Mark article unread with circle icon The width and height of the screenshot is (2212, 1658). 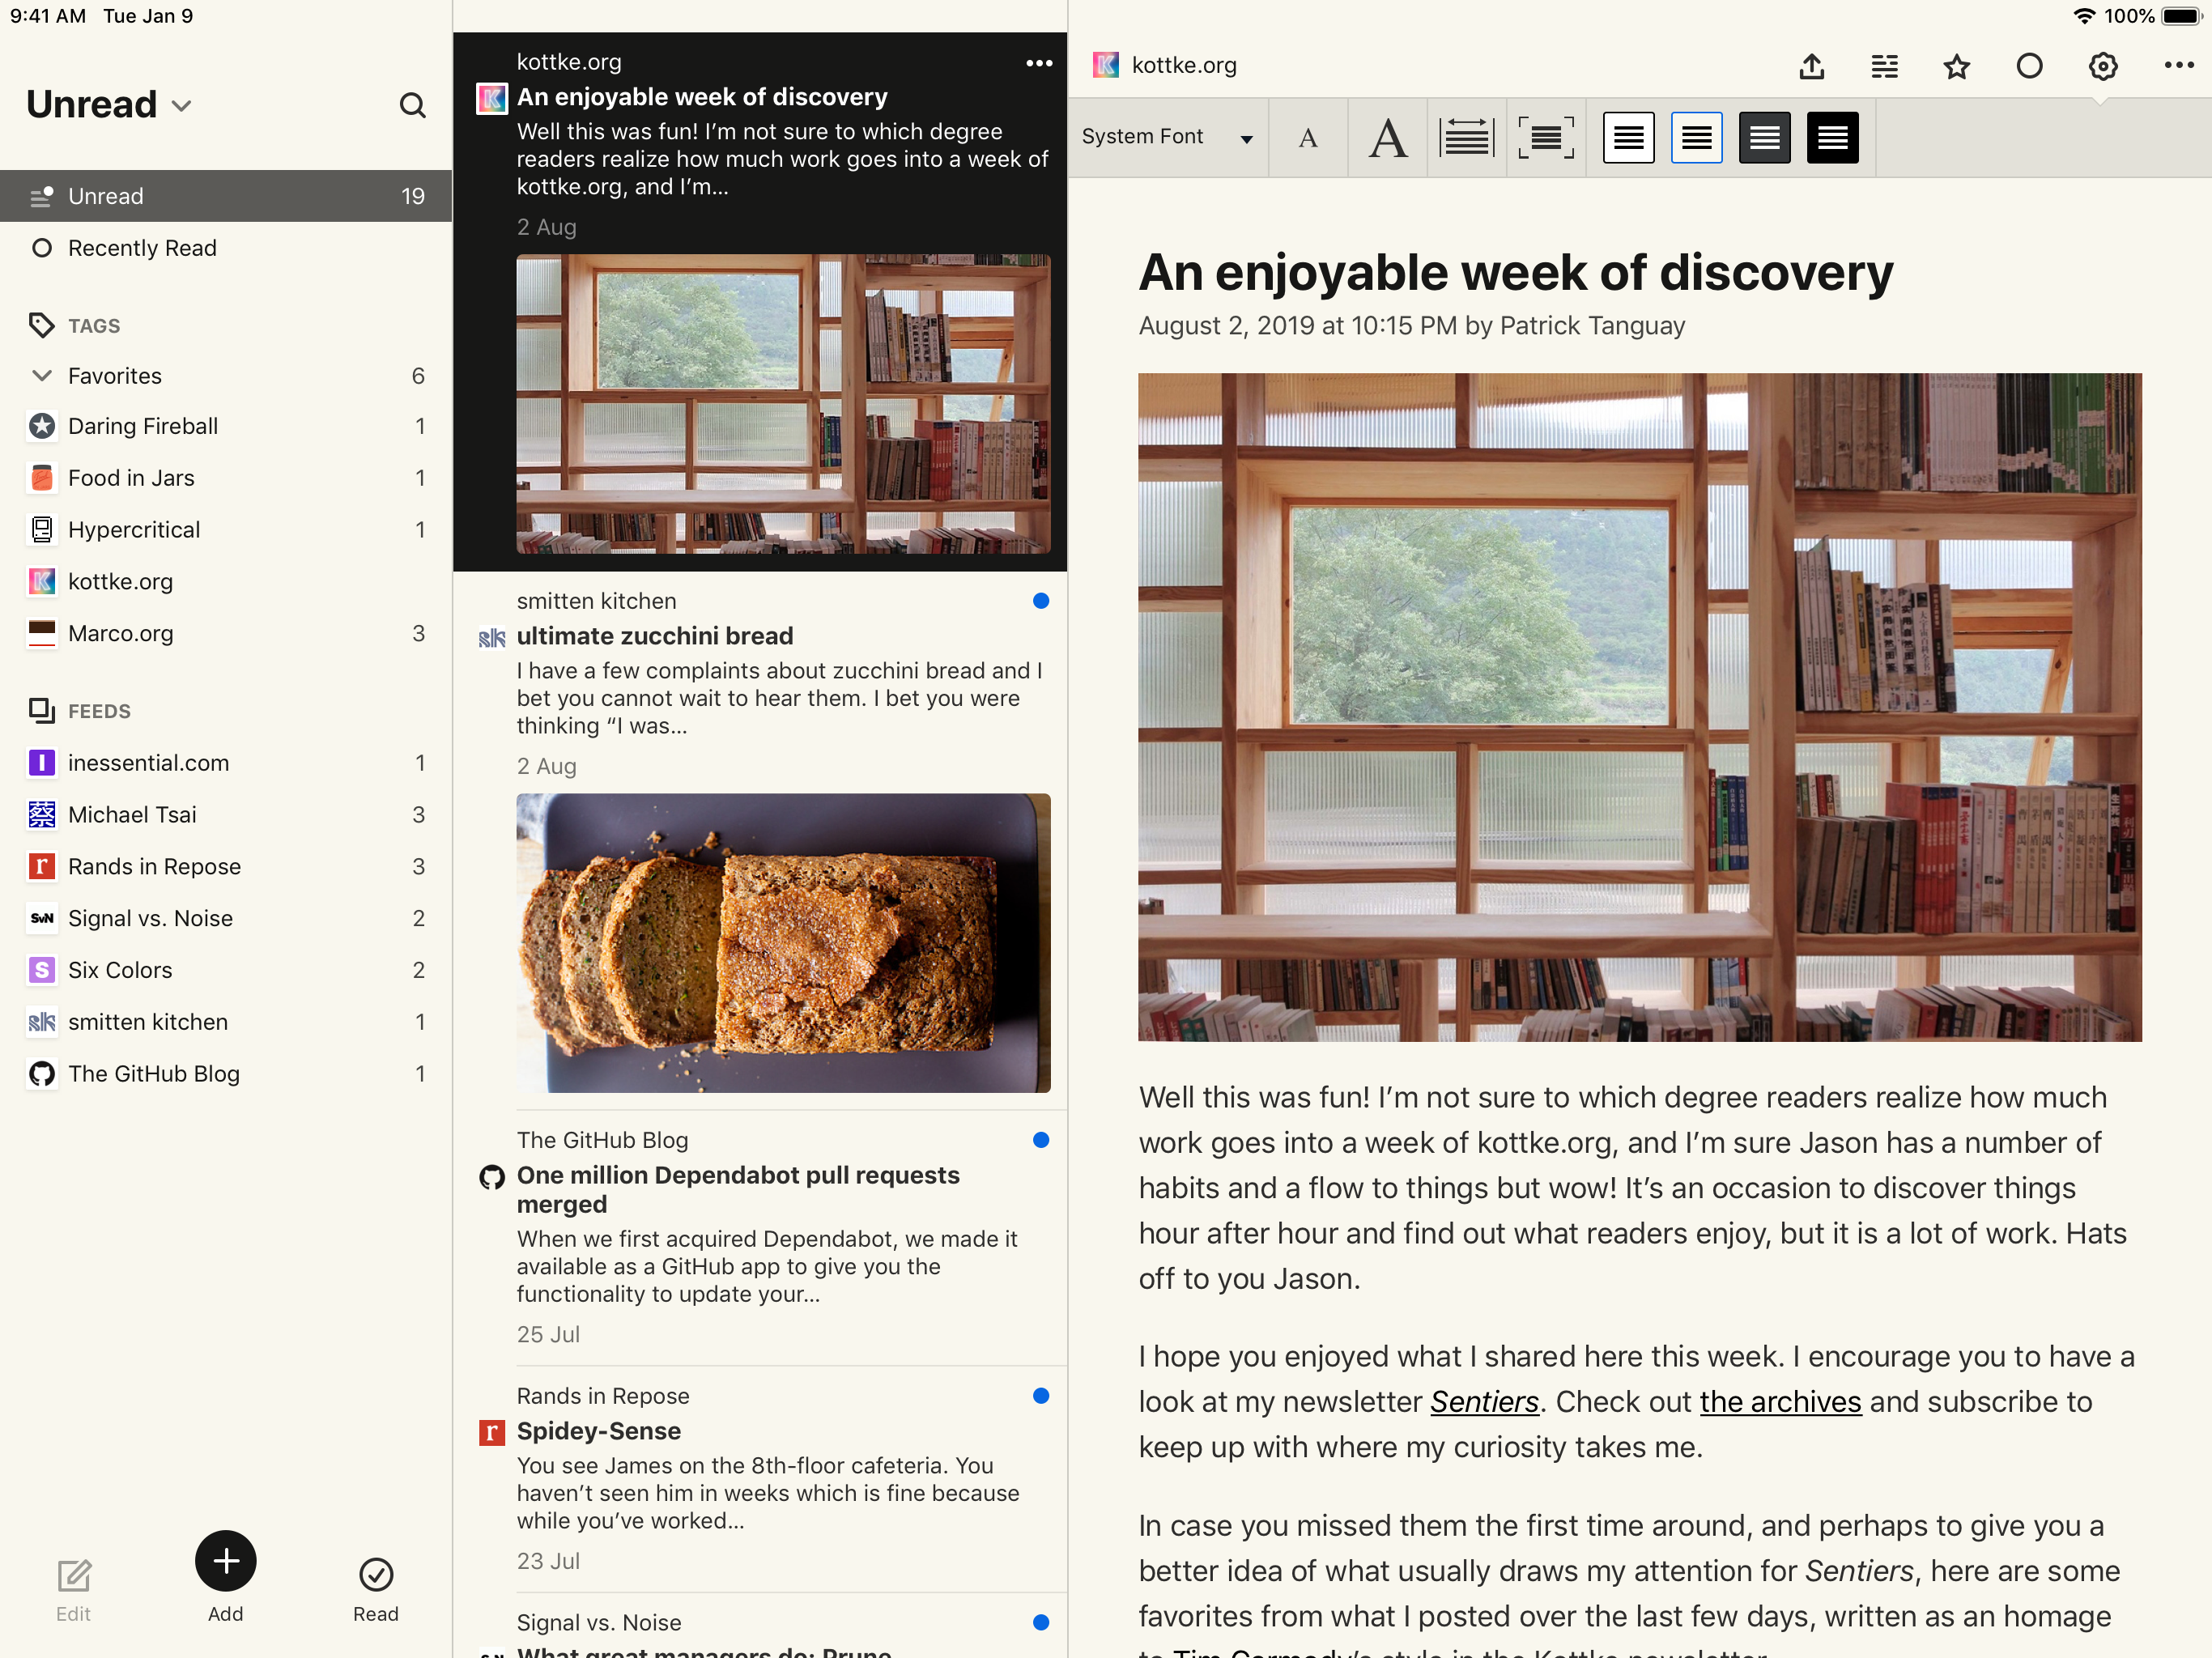coord(2029,66)
